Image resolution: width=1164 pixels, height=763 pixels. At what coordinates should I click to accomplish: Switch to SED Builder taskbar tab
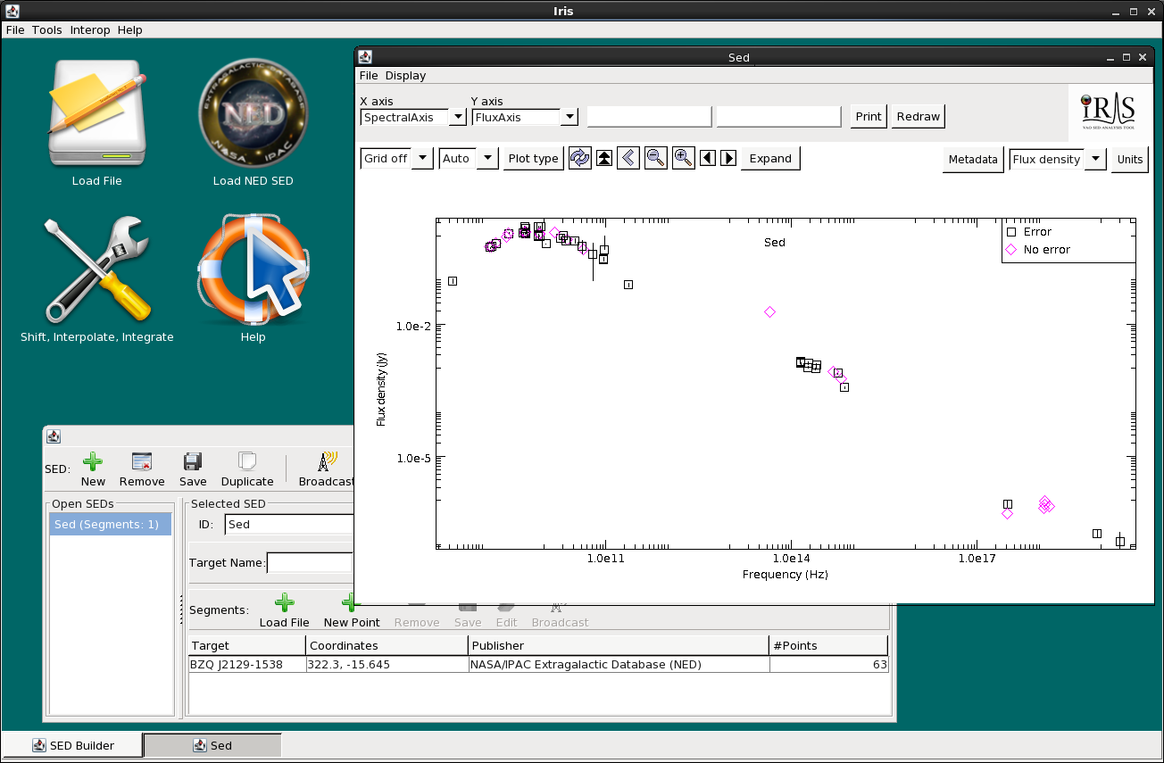pyautogui.click(x=73, y=745)
